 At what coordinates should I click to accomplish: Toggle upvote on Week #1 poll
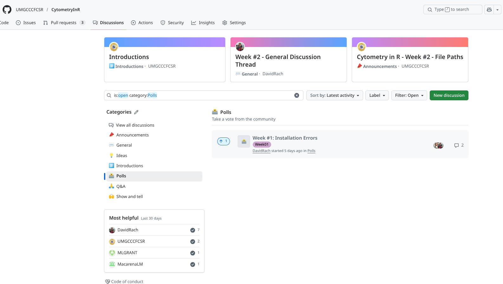pos(224,141)
